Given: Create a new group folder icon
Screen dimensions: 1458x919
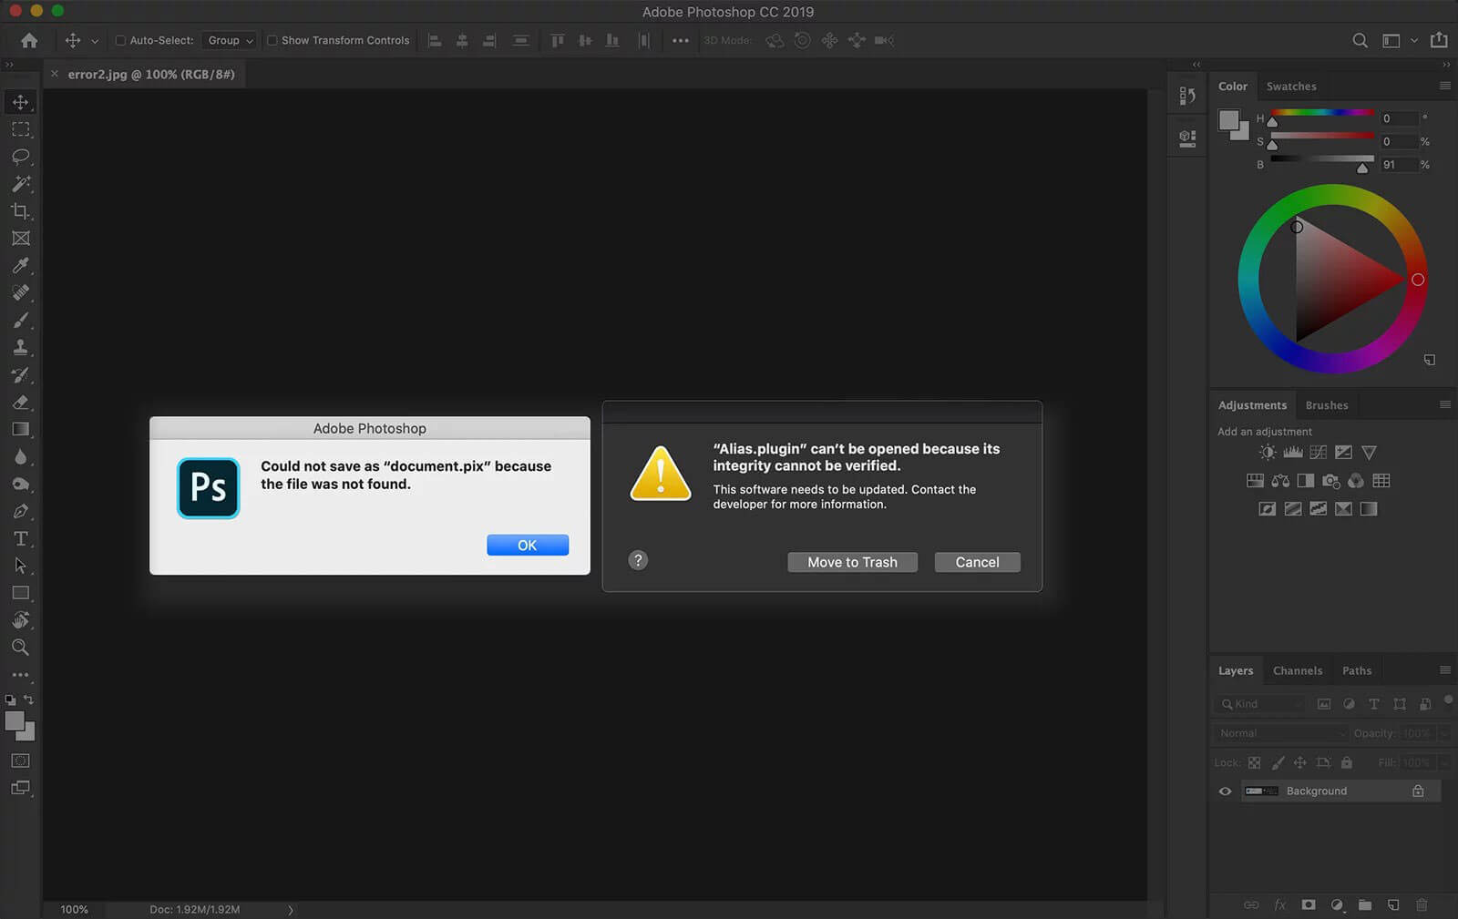Looking at the screenshot, I should [1364, 904].
